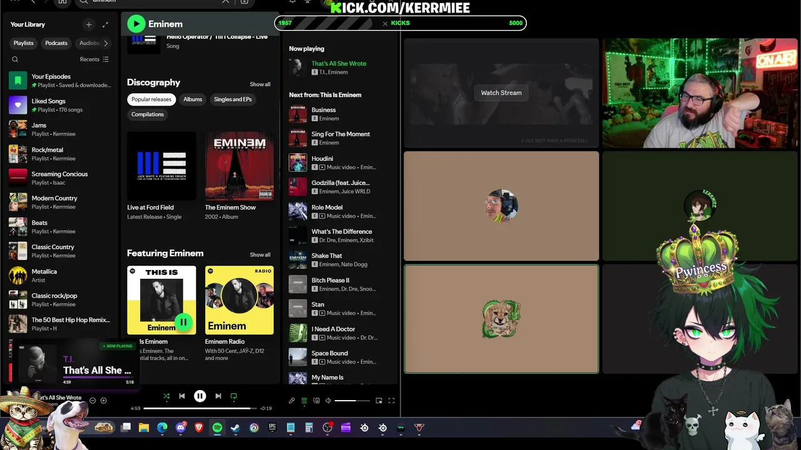Open the Rock/metal playlist
The width and height of the screenshot is (801, 450).
(61, 154)
